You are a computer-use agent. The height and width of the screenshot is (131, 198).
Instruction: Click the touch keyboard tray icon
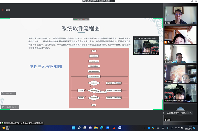(x=158, y=128)
